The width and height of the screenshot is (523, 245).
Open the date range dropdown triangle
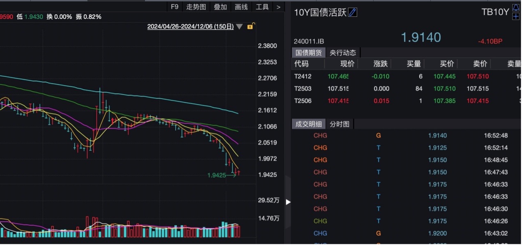point(239,27)
